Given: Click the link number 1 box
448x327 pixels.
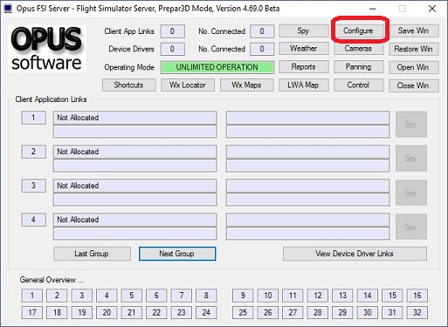Looking at the screenshot, I should coord(34,118).
